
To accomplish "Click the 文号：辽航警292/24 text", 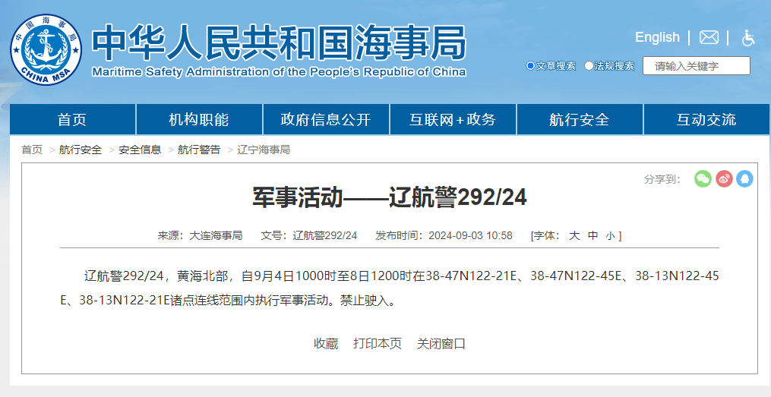I will pyautogui.click(x=309, y=236).
